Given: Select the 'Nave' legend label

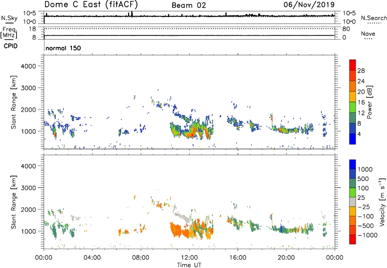Looking at the screenshot, I should click(x=368, y=33).
